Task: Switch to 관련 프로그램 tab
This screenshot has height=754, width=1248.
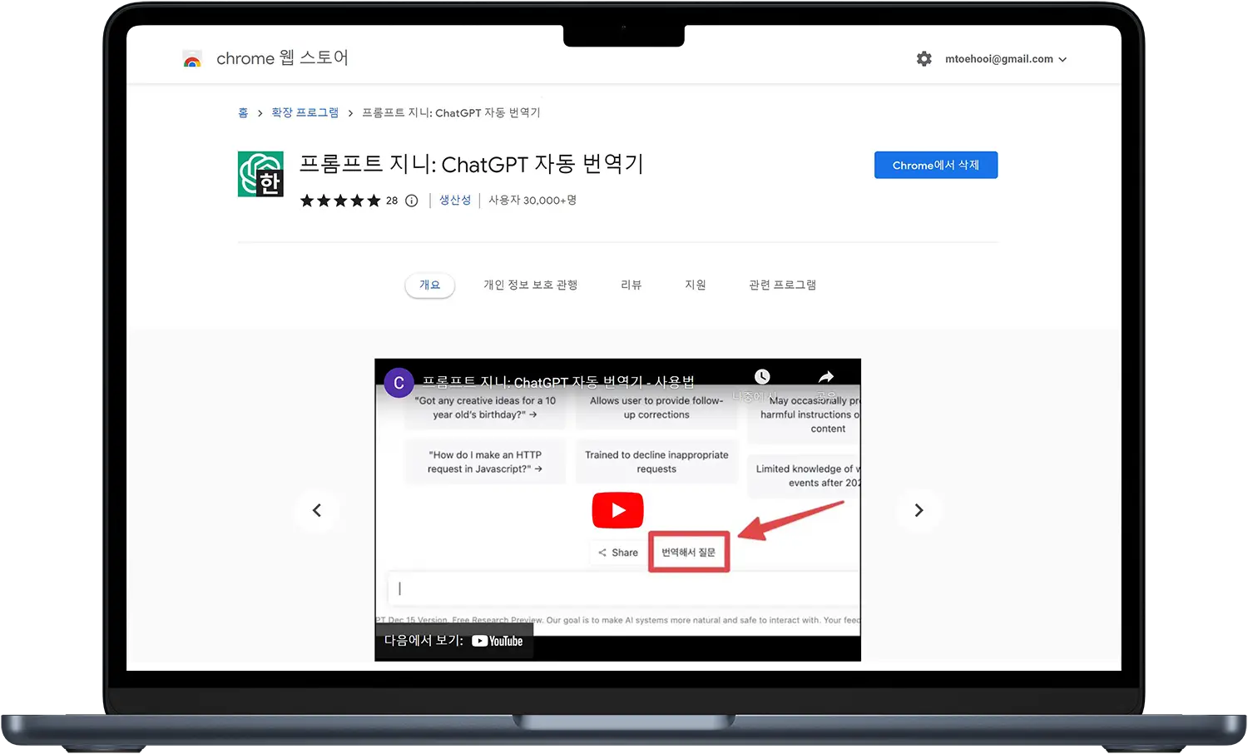Action: click(x=782, y=285)
